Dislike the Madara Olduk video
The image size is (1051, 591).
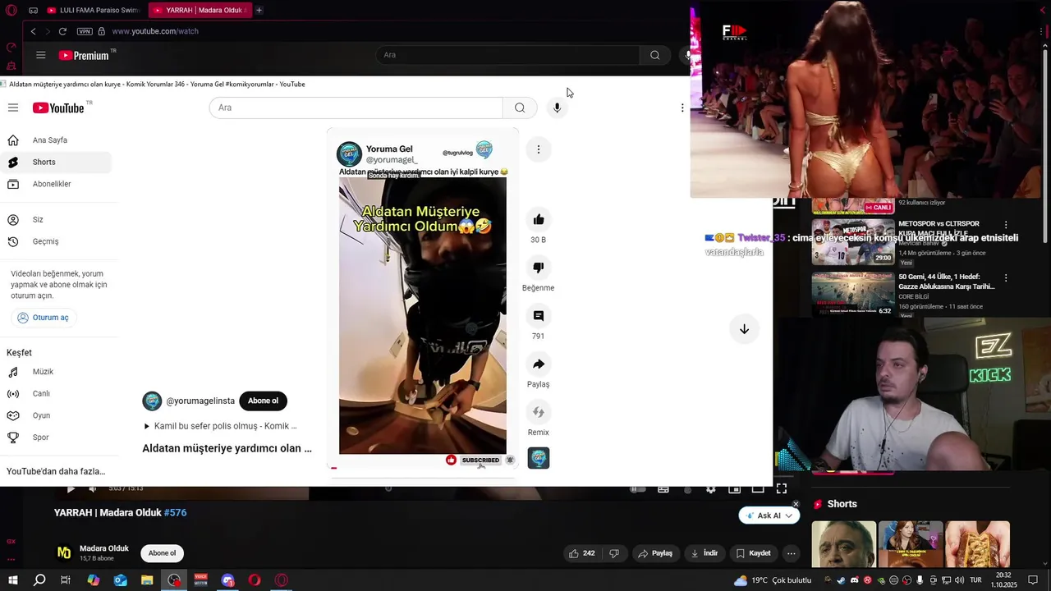[614, 553]
